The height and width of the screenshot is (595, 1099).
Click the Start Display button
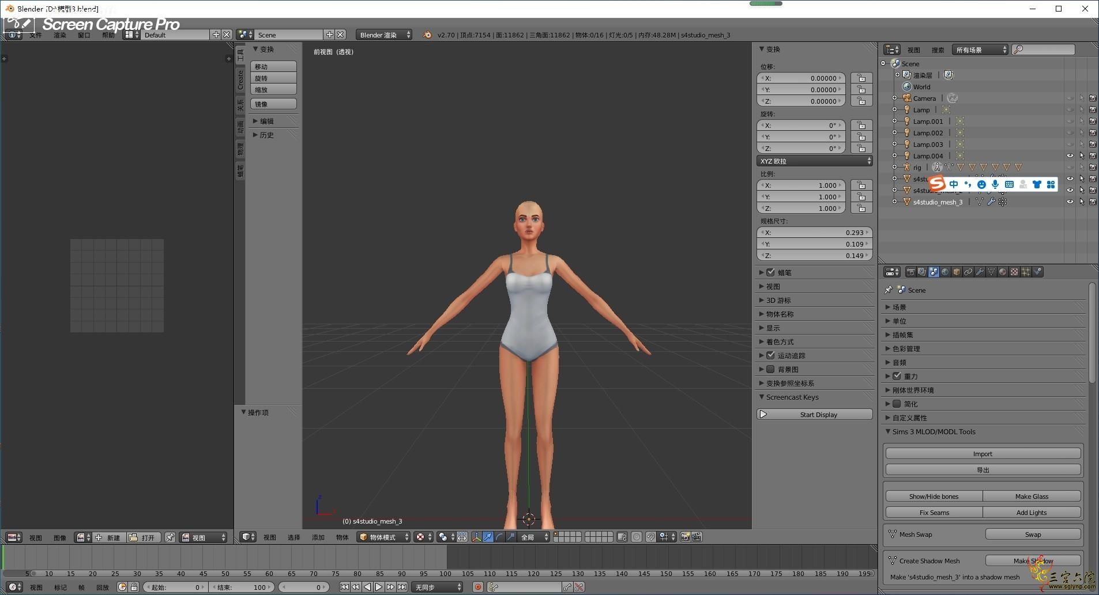(x=815, y=414)
